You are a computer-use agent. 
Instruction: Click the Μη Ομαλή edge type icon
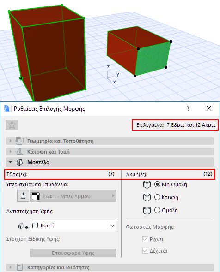tap(147, 184)
